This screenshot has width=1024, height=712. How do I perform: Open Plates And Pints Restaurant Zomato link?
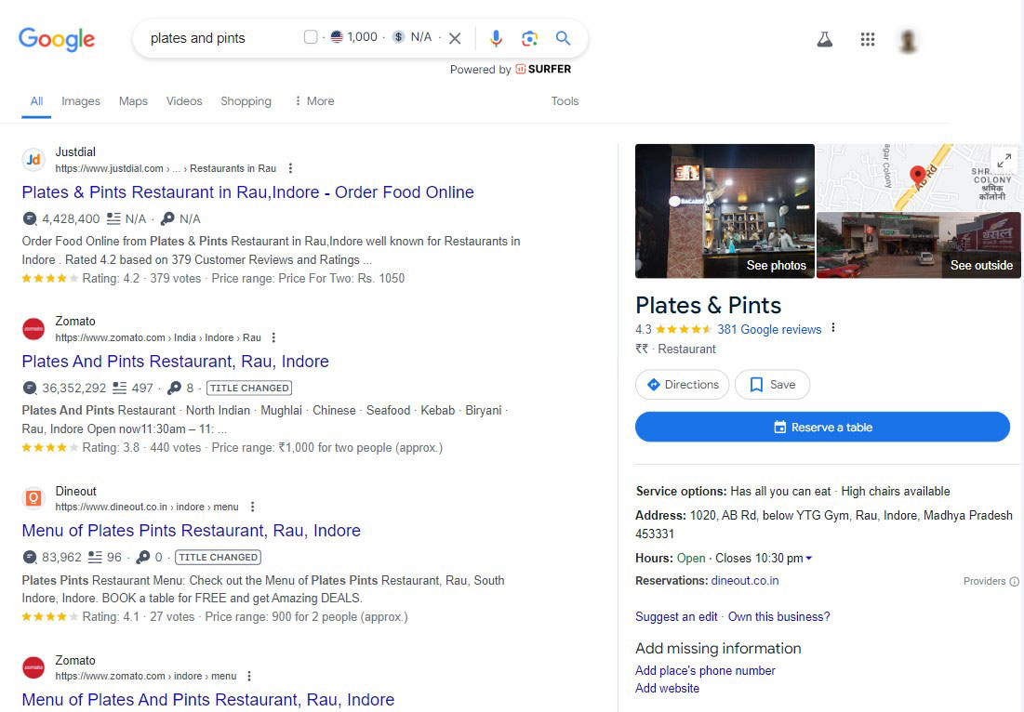tap(176, 362)
